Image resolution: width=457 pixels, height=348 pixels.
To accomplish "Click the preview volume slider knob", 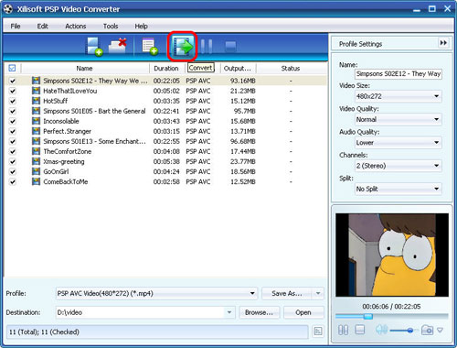I will click(x=410, y=330).
